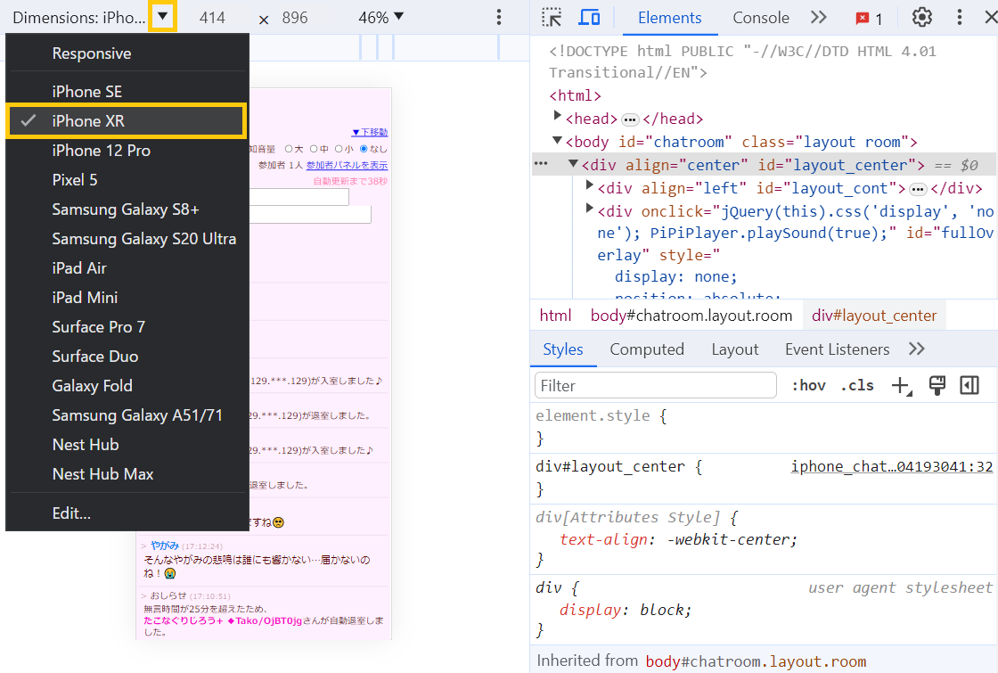Open the Dimensions device dropdown arrow
Screen dimensions: 998x673
162,17
